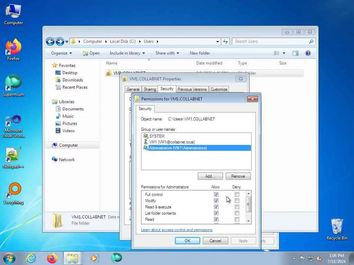354x265 pixels.
Task: Click permissions list scroll down arrow
Action: tap(248, 221)
